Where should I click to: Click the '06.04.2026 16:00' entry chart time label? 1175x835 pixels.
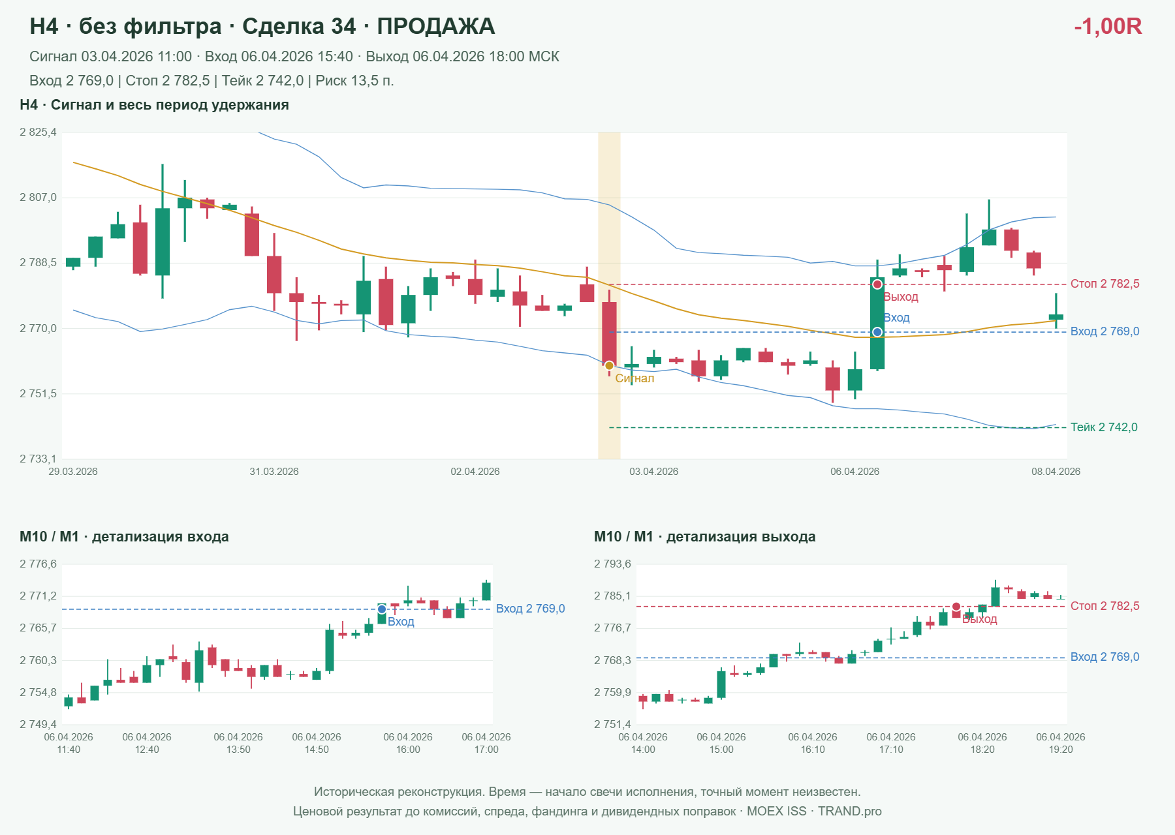tap(408, 743)
